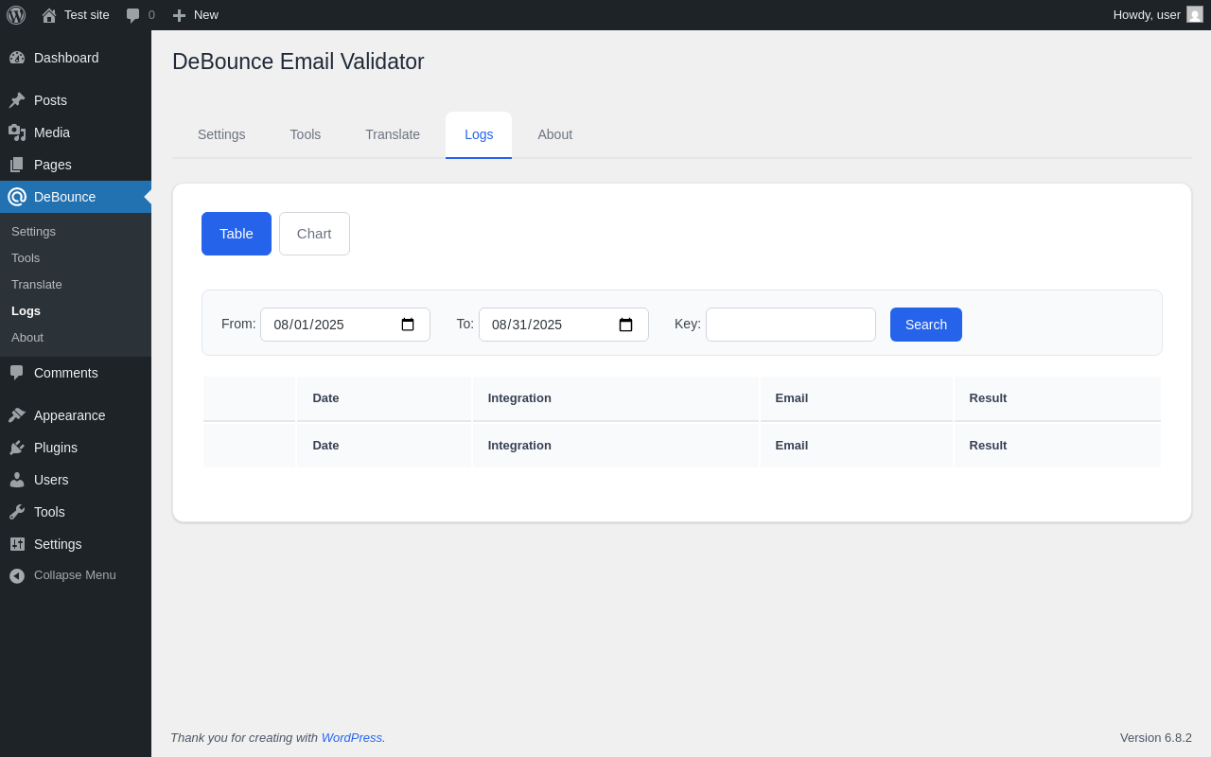Click the top Date column header
The image size is (1211, 757).
[384, 398]
